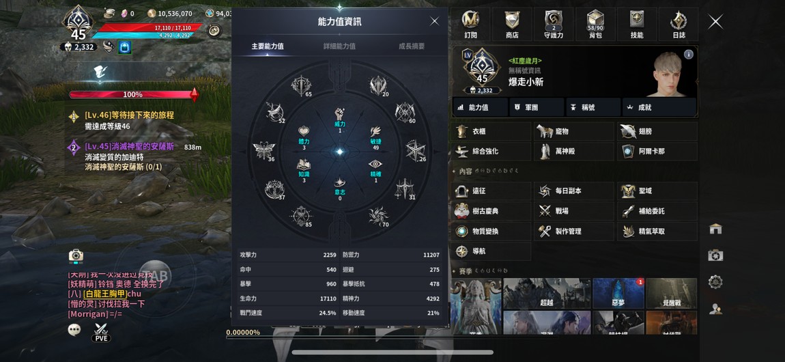Tap the camera screenshot icon above chat

(x=76, y=256)
